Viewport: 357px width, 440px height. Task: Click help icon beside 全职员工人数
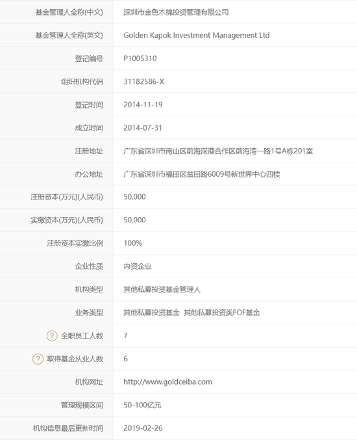(52, 335)
